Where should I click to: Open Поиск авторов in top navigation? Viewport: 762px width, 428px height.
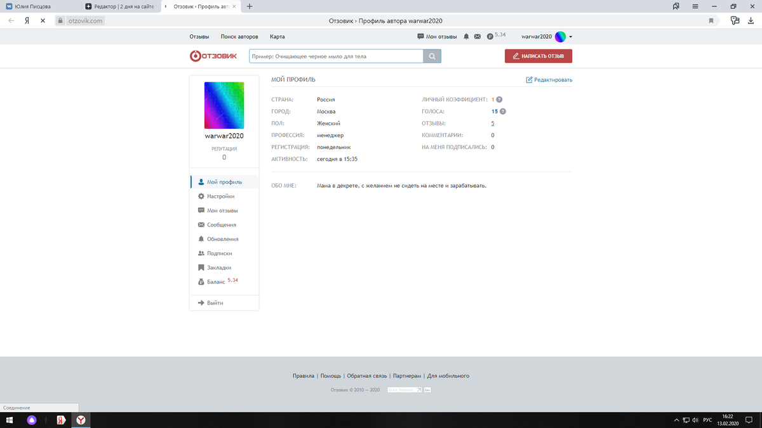[x=239, y=37]
